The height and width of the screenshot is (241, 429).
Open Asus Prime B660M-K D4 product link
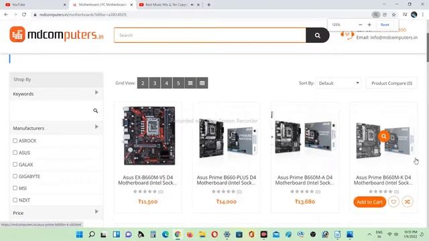click(383, 180)
